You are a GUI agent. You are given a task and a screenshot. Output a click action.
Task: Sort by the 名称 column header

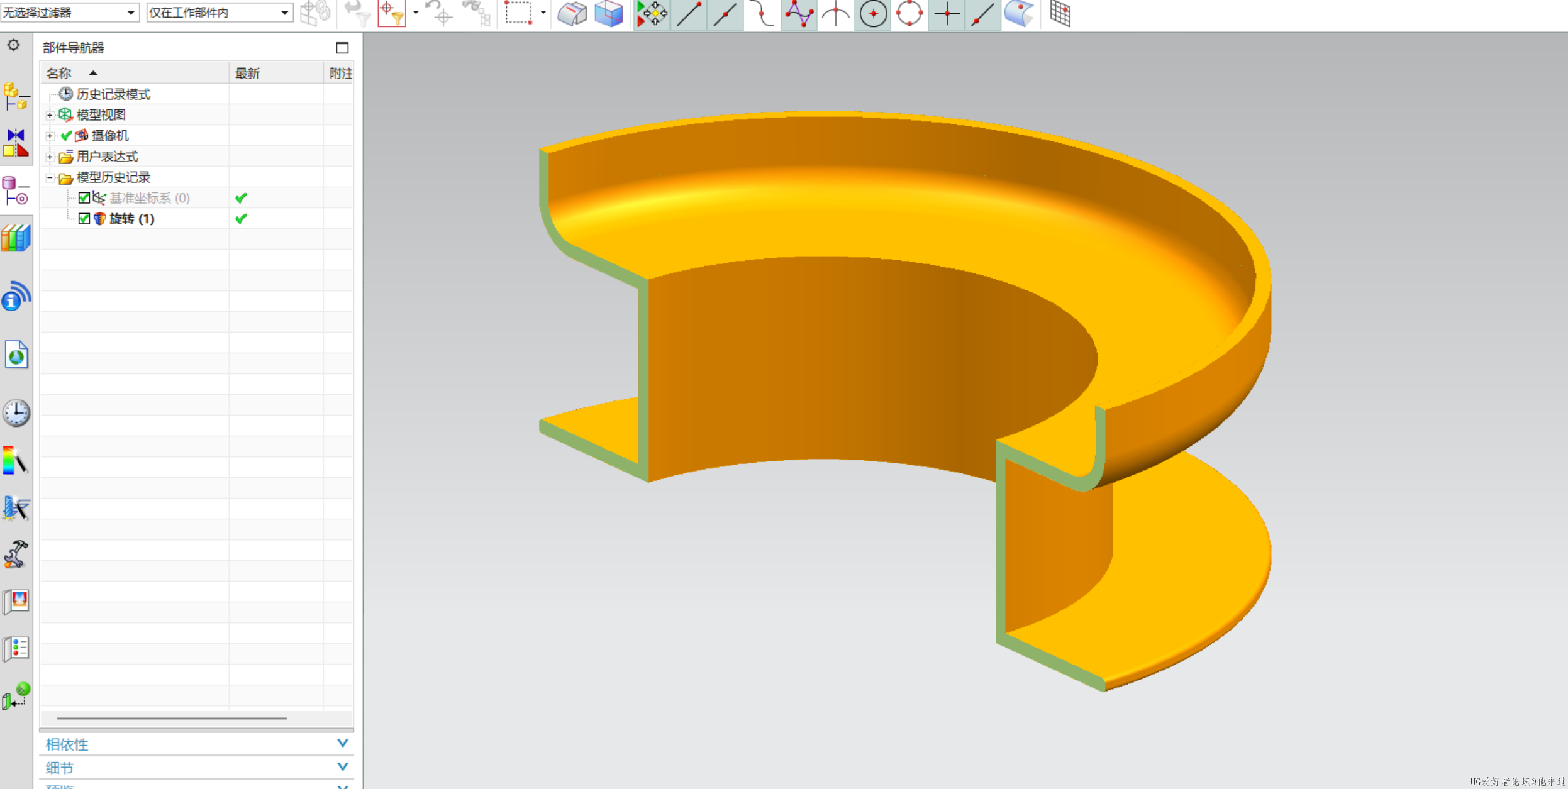[135, 73]
